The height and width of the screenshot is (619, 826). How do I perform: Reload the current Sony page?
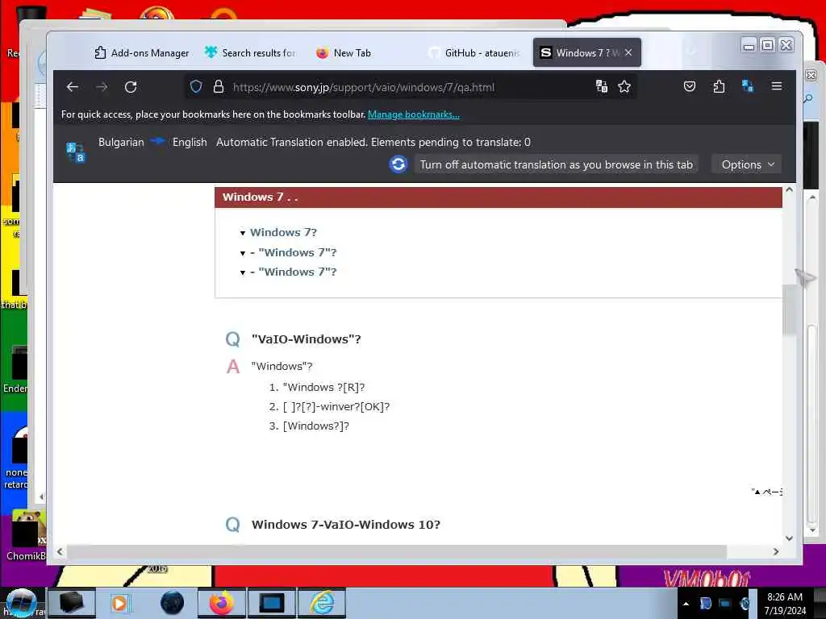[131, 87]
